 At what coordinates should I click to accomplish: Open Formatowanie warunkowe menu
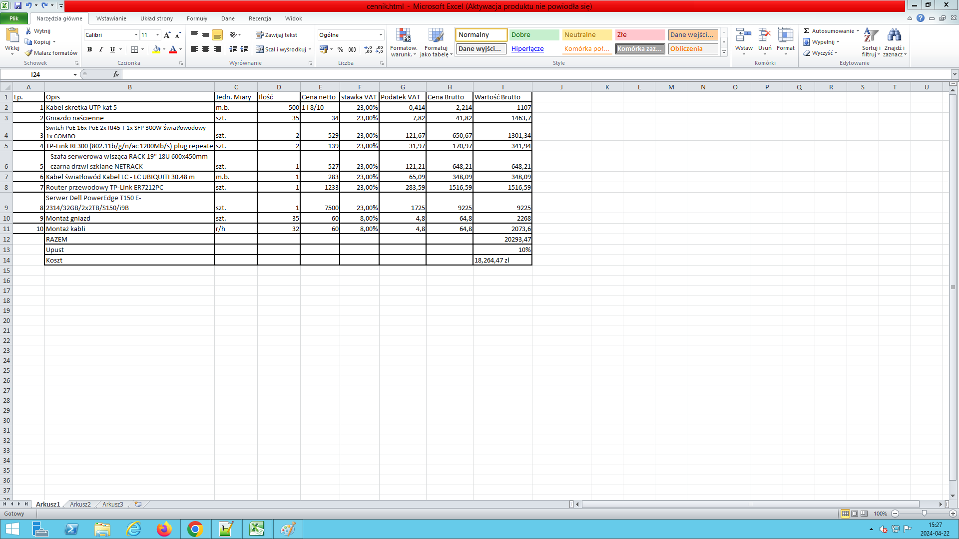tap(404, 42)
